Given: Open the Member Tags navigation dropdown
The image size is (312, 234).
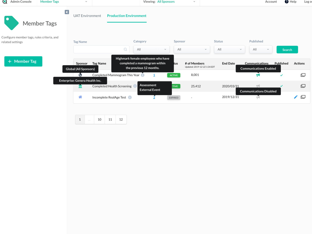Looking at the screenshot, I should click(x=64, y=2).
